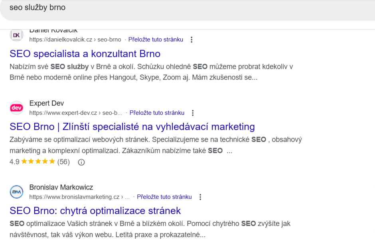Click snippet text 'SEO optimalizace Vašich stránek'
The image size is (375, 245).
[61, 224]
